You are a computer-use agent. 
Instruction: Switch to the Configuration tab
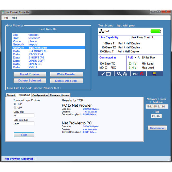(40, 95)
